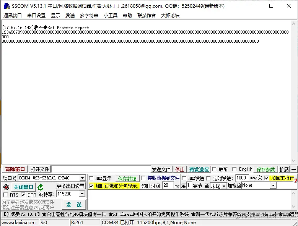Click the 发送 send button
Image resolution: width=298 pixels, height=226 pixels.
coord(74,205)
